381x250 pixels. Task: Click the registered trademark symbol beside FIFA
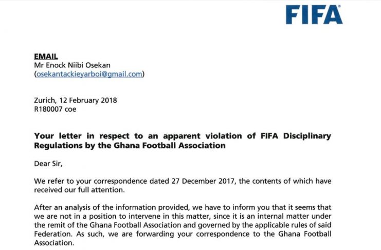pyautogui.click(x=339, y=6)
